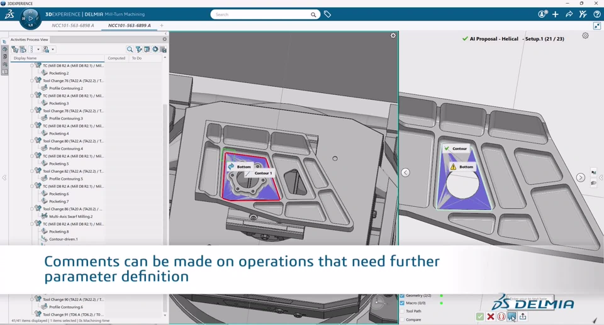604x325 pixels.
Task: Open the 3DEXPERIENCE compass play button
Action: coord(30,18)
